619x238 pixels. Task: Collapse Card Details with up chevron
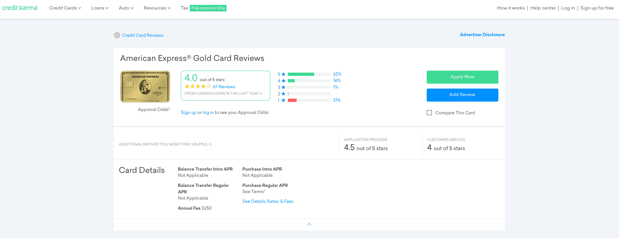point(309,224)
